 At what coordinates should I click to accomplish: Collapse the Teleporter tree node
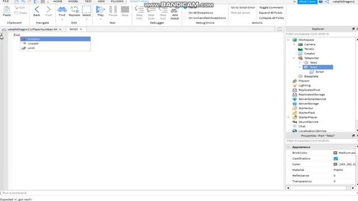point(294,58)
